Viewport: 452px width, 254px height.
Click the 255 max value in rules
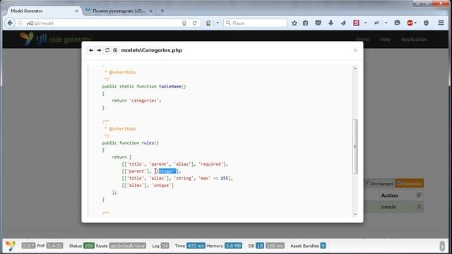click(x=225, y=179)
